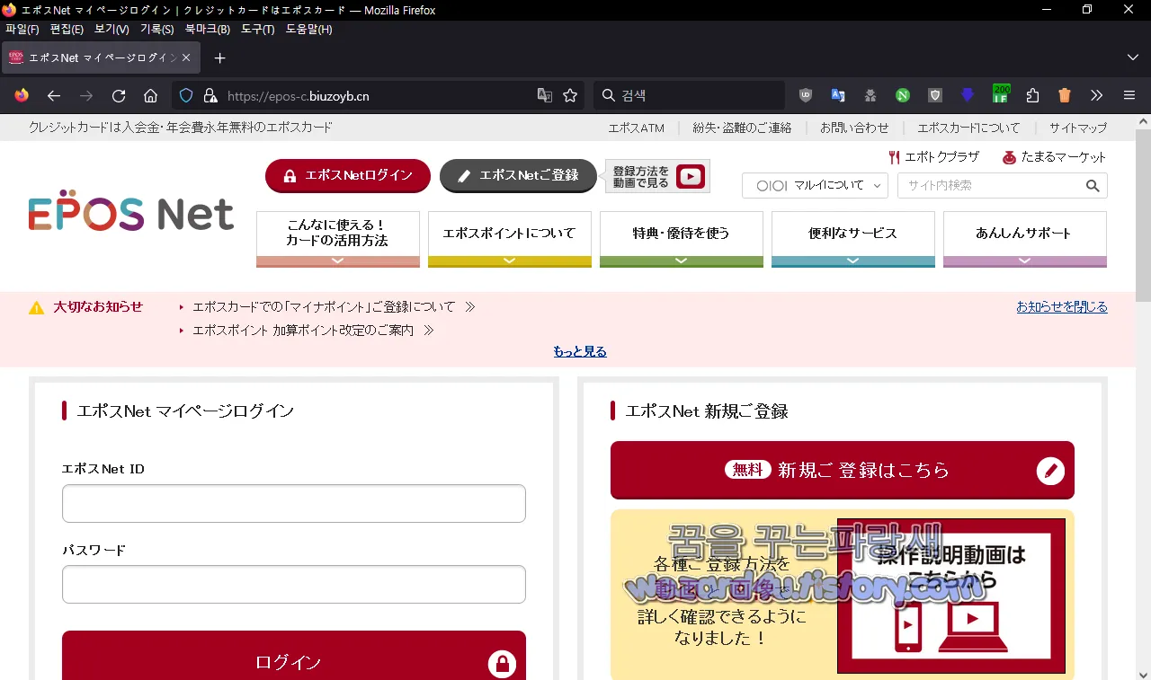
Task: Expand the エポスポイントについて menu
Action: tap(510, 239)
